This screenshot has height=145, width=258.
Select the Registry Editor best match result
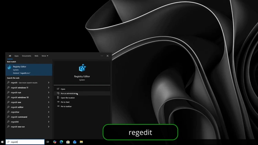(29, 70)
